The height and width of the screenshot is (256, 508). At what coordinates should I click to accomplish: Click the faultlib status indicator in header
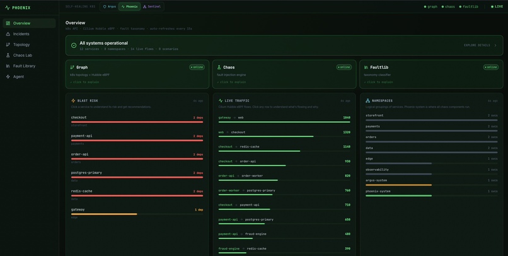[x=468, y=6]
